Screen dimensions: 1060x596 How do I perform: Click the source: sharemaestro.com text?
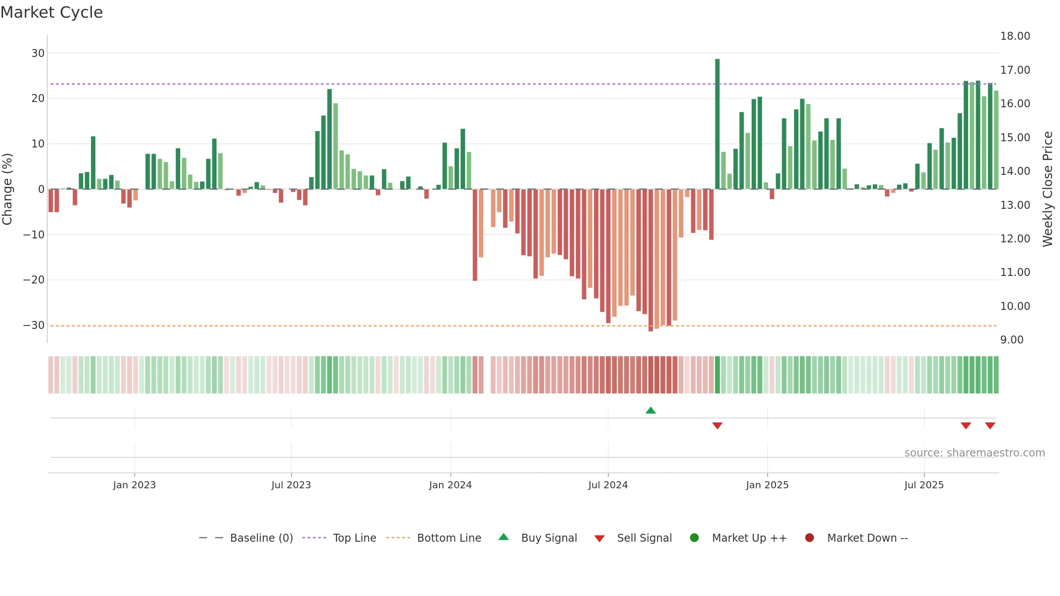pos(975,453)
